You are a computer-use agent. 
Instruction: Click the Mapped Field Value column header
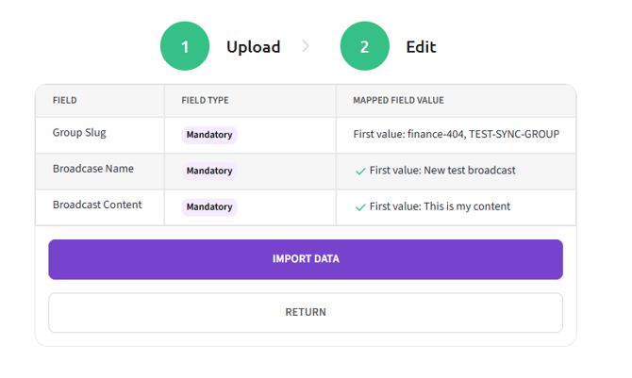[x=398, y=100]
